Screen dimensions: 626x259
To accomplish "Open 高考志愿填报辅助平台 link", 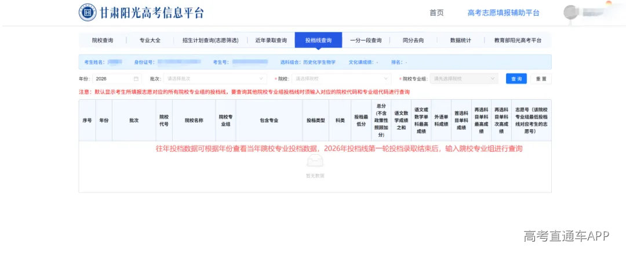I will pyautogui.click(x=504, y=13).
